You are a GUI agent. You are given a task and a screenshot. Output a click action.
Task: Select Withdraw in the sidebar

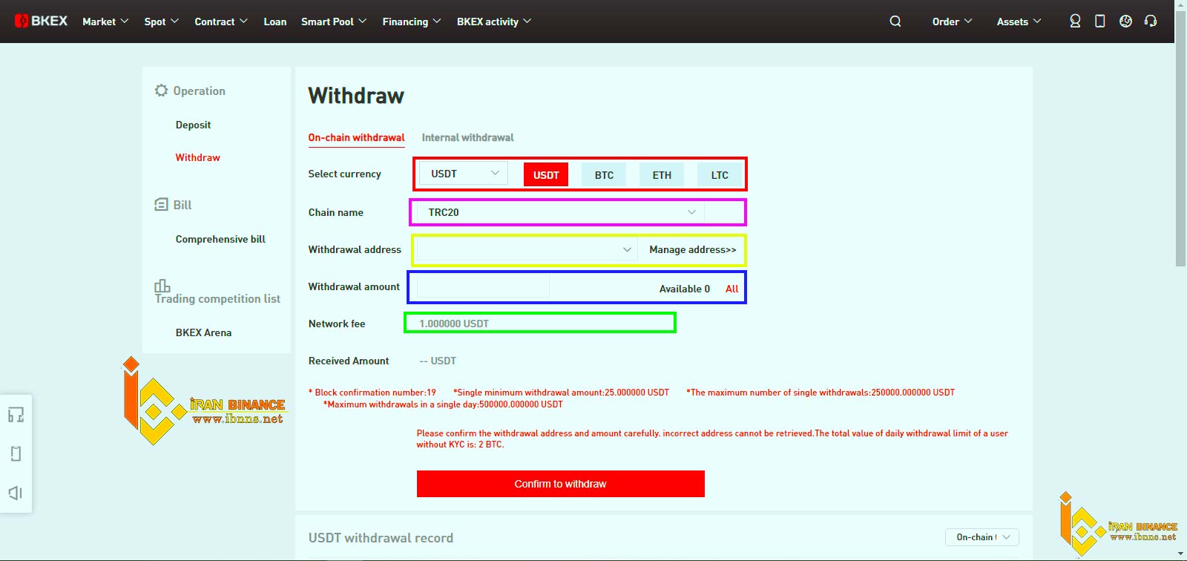pyautogui.click(x=197, y=157)
